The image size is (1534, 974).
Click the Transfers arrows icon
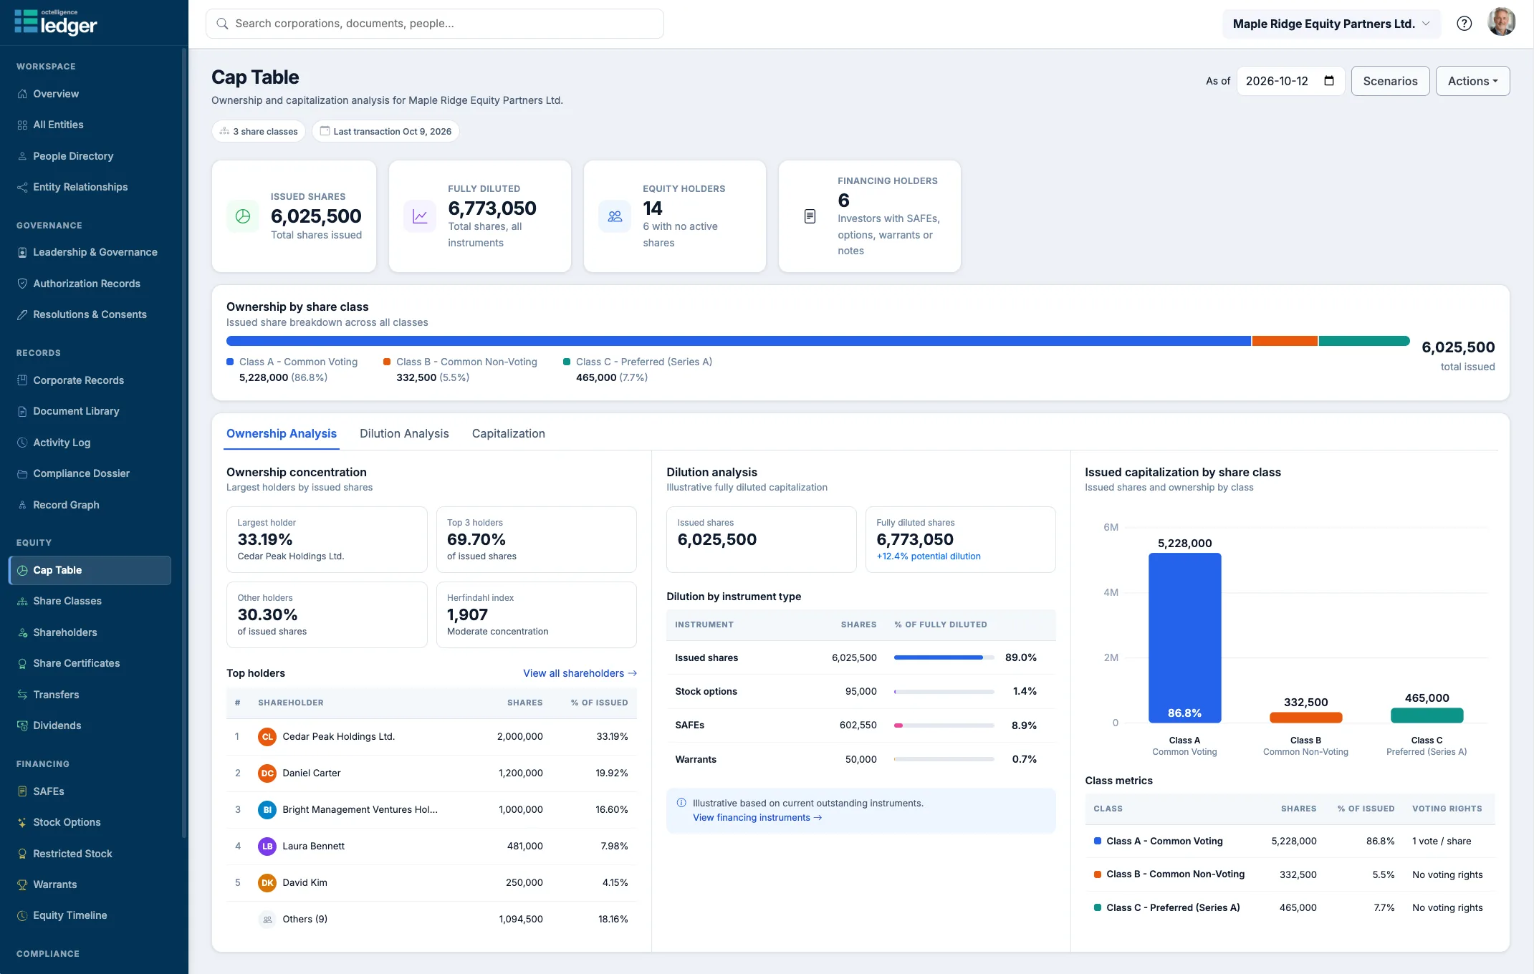22,695
